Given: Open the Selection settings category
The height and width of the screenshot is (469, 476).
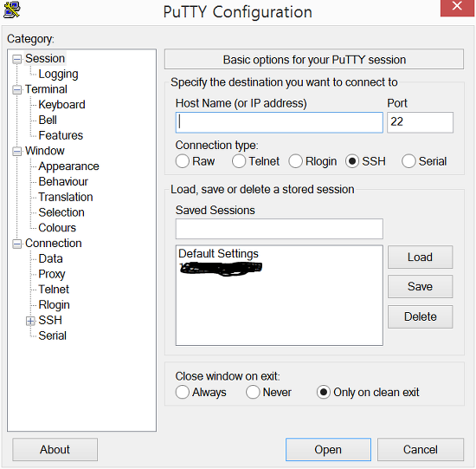Looking at the screenshot, I should (61, 212).
